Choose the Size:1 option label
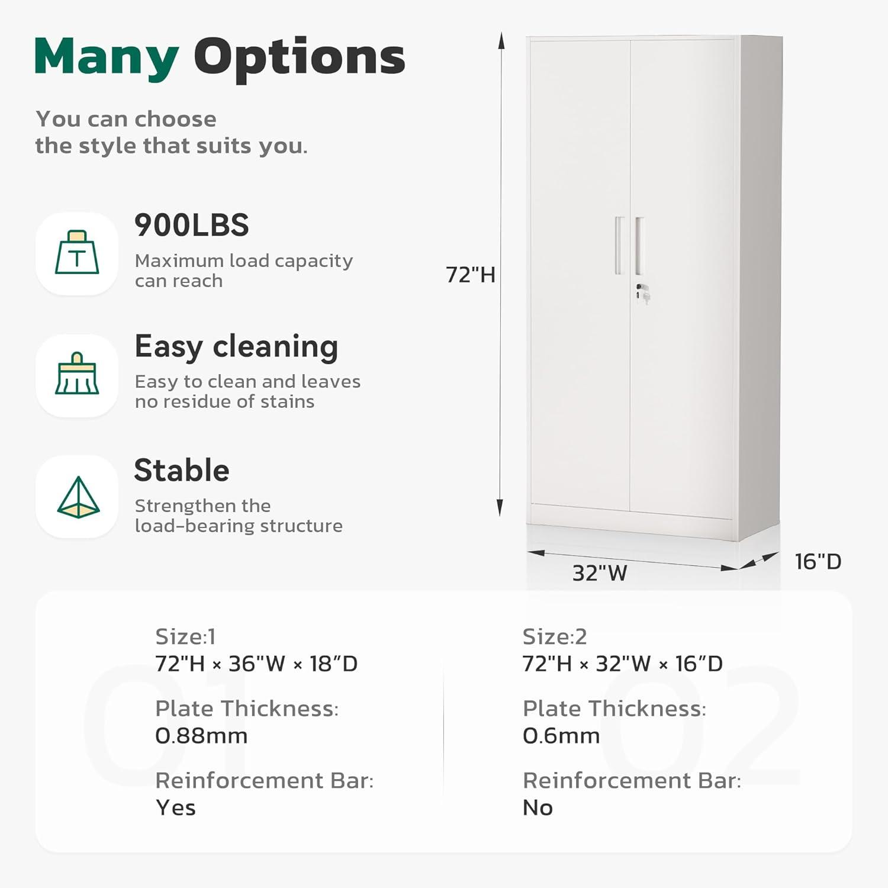The height and width of the screenshot is (888, 888). [185, 636]
